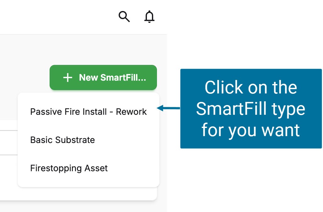Click the "Click on the" callout heading line

coord(250,87)
